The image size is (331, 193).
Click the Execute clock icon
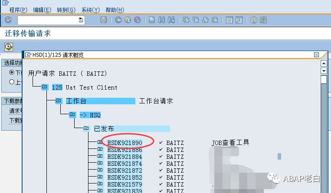pos(9,47)
